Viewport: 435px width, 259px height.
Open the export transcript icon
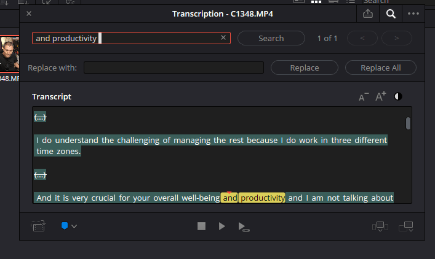click(x=368, y=14)
